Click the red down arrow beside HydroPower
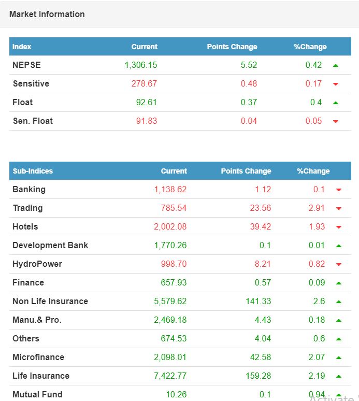Viewport: 359px width, 401px height. click(x=339, y=264)
